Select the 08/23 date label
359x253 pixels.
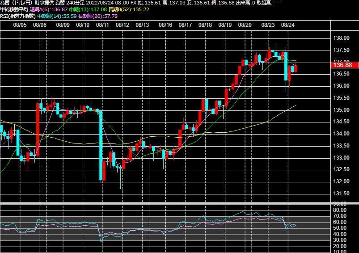[268, 25]
